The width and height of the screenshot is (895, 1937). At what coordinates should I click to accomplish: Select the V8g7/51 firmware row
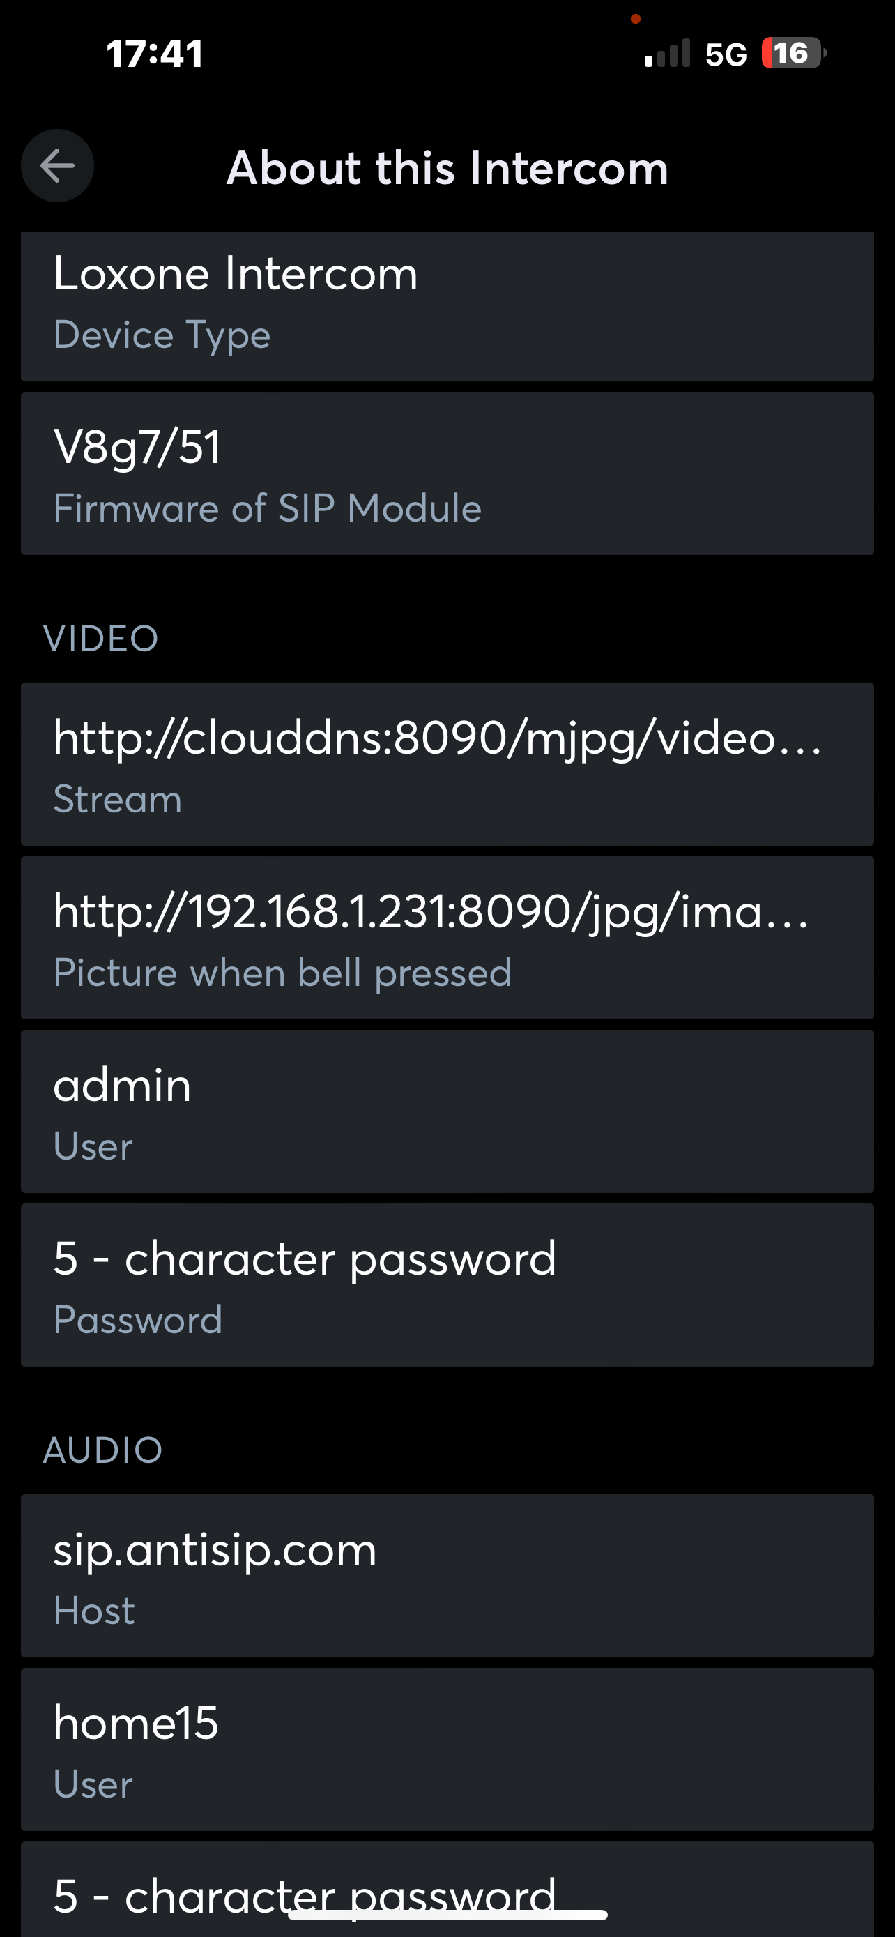pyautogui.click(x=447, y=473)
